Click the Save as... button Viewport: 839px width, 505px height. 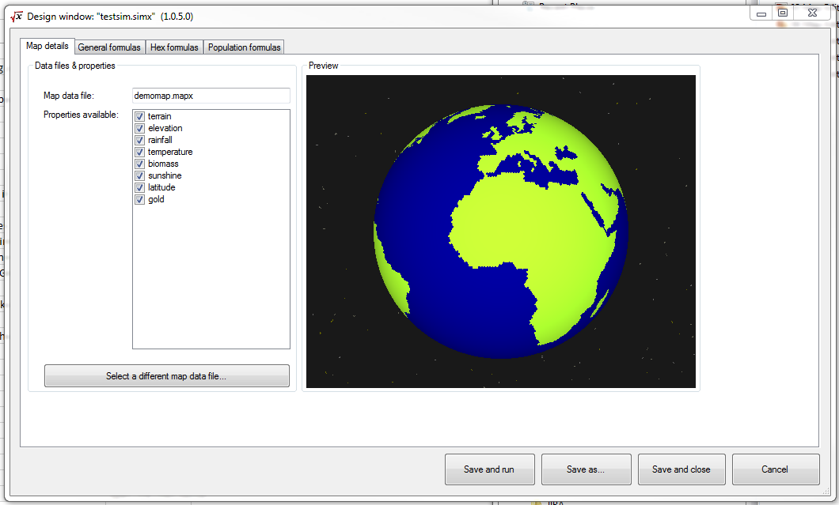586,469
